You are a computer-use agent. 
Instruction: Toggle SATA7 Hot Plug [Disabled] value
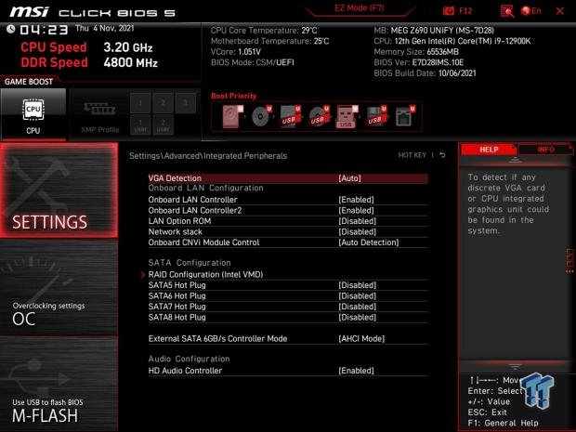357,307
